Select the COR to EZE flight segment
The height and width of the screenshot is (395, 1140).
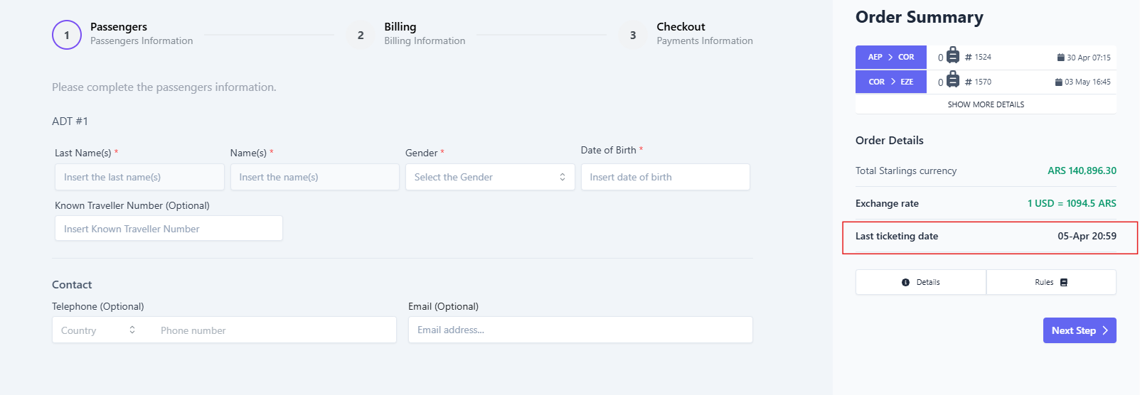point(891,82)
